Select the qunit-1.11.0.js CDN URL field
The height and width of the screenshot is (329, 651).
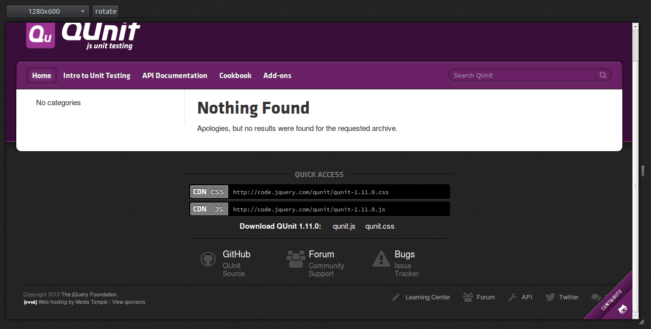coord(339,209)
